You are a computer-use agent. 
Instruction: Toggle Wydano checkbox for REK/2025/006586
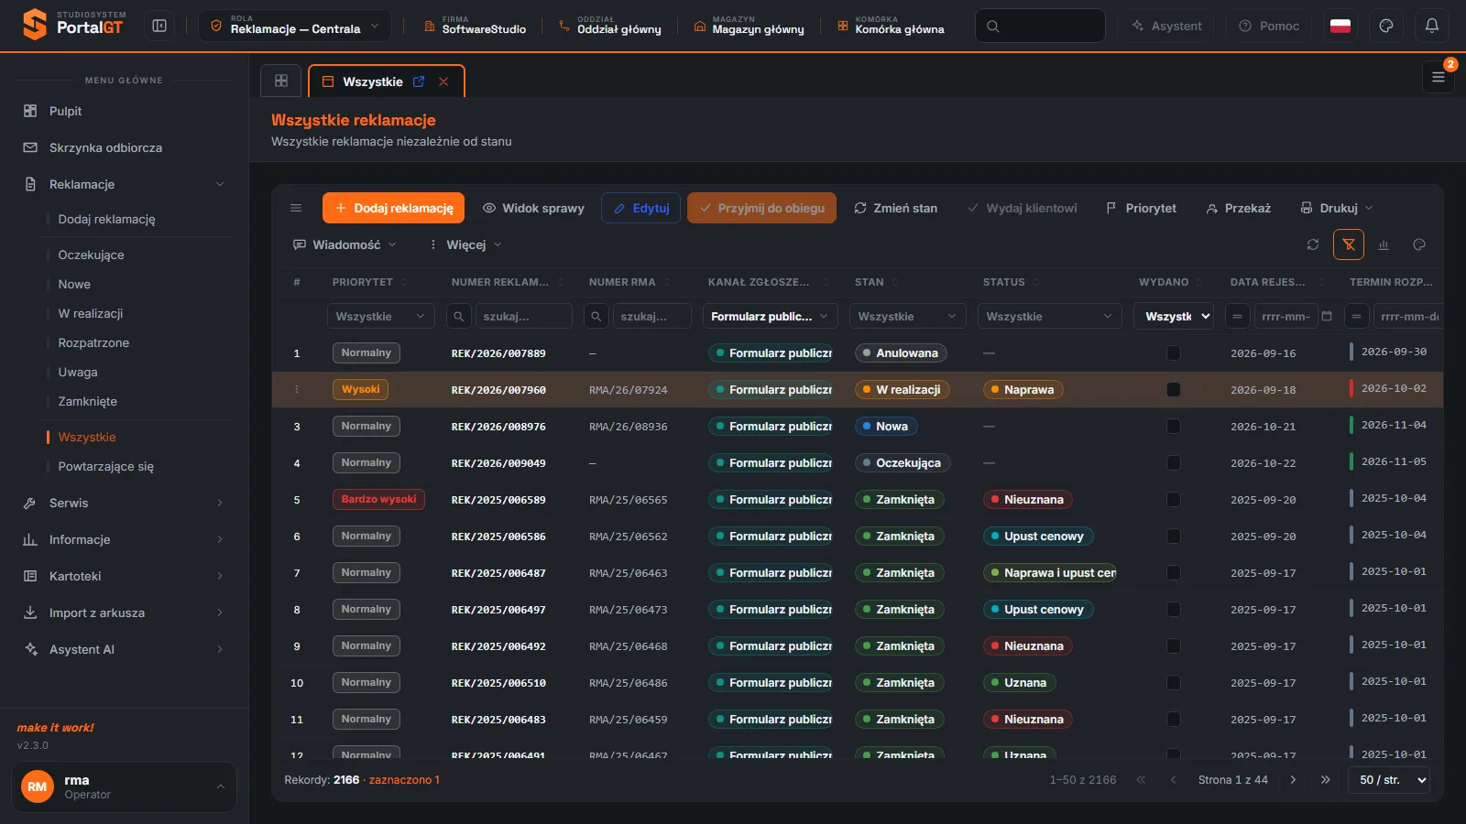coord(1174,536)
